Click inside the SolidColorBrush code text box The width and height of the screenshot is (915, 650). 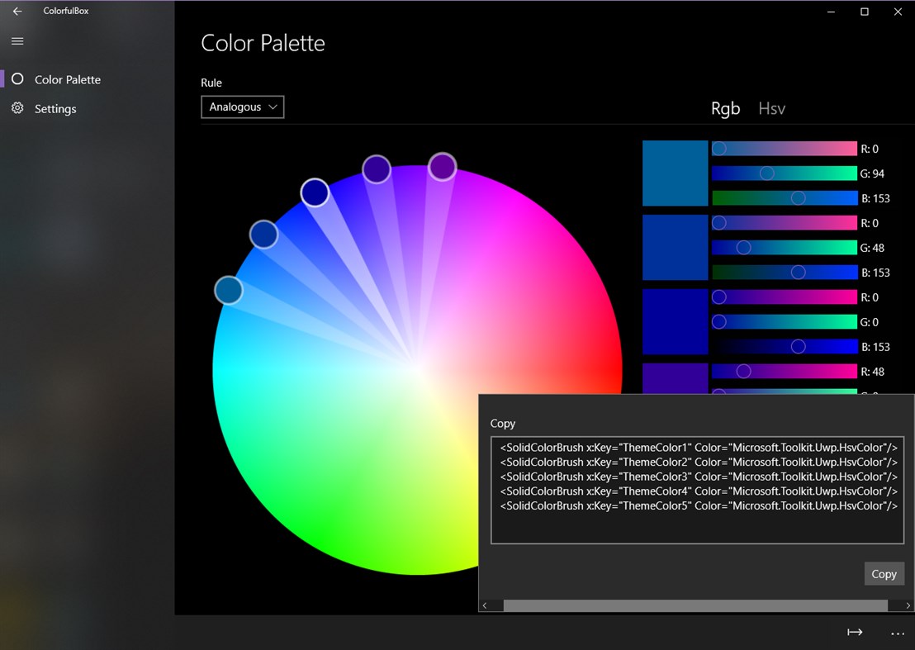(697, 490)
